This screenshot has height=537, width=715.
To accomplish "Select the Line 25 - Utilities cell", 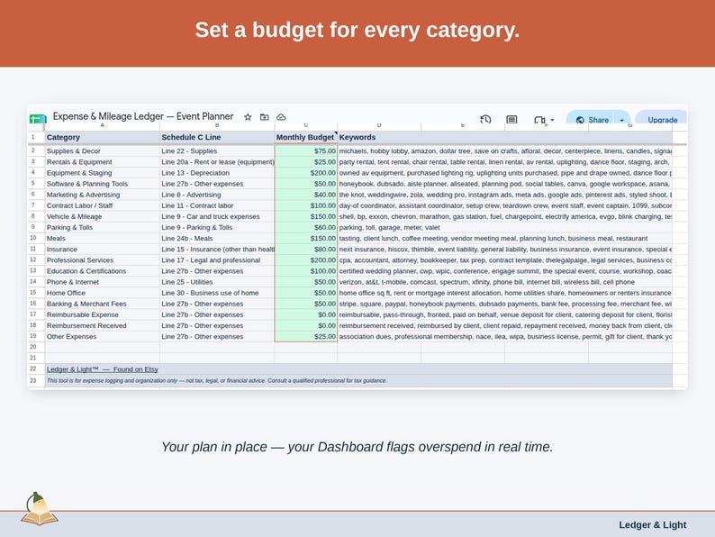I will [217, 282].
